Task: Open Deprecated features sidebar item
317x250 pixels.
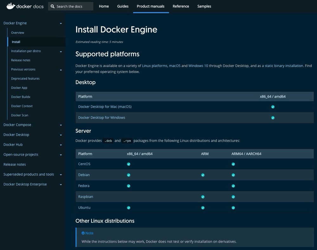Action: tap(25, 78)
